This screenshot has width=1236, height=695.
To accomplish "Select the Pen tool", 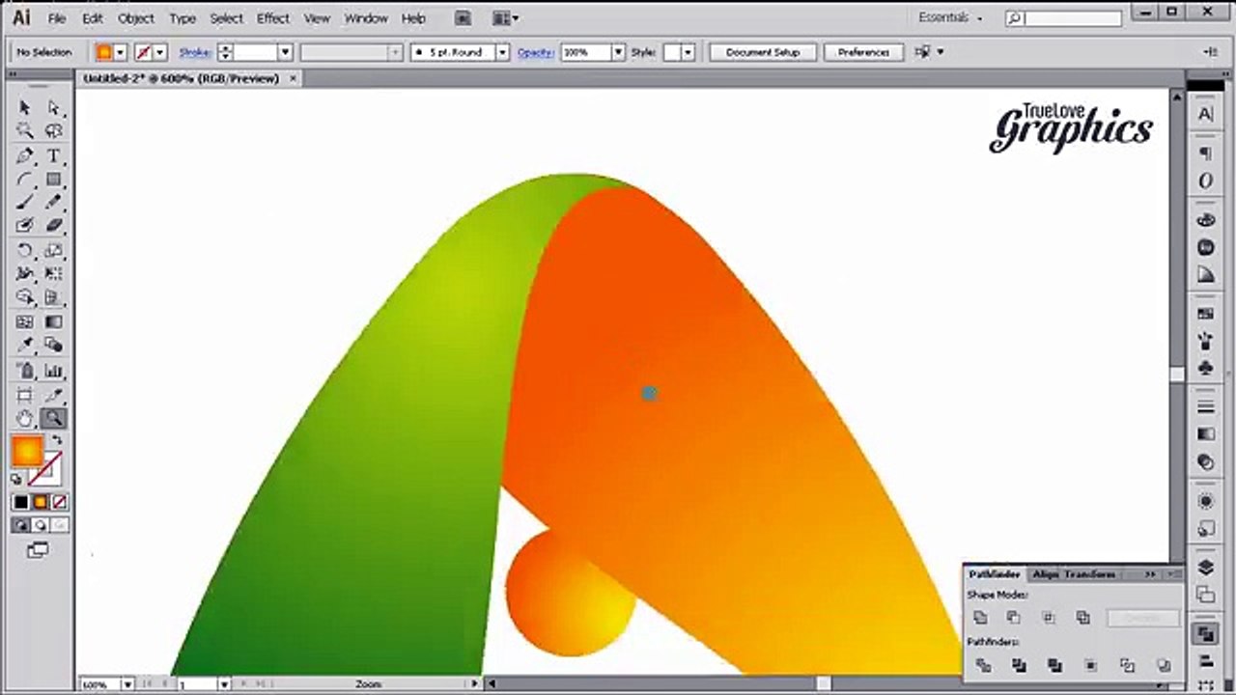I will click(x=25, y=155).
